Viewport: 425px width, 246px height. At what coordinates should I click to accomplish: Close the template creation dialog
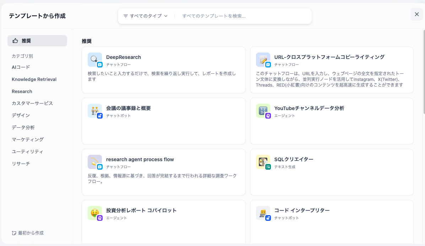pyautogui.click(x=417, y=14)
